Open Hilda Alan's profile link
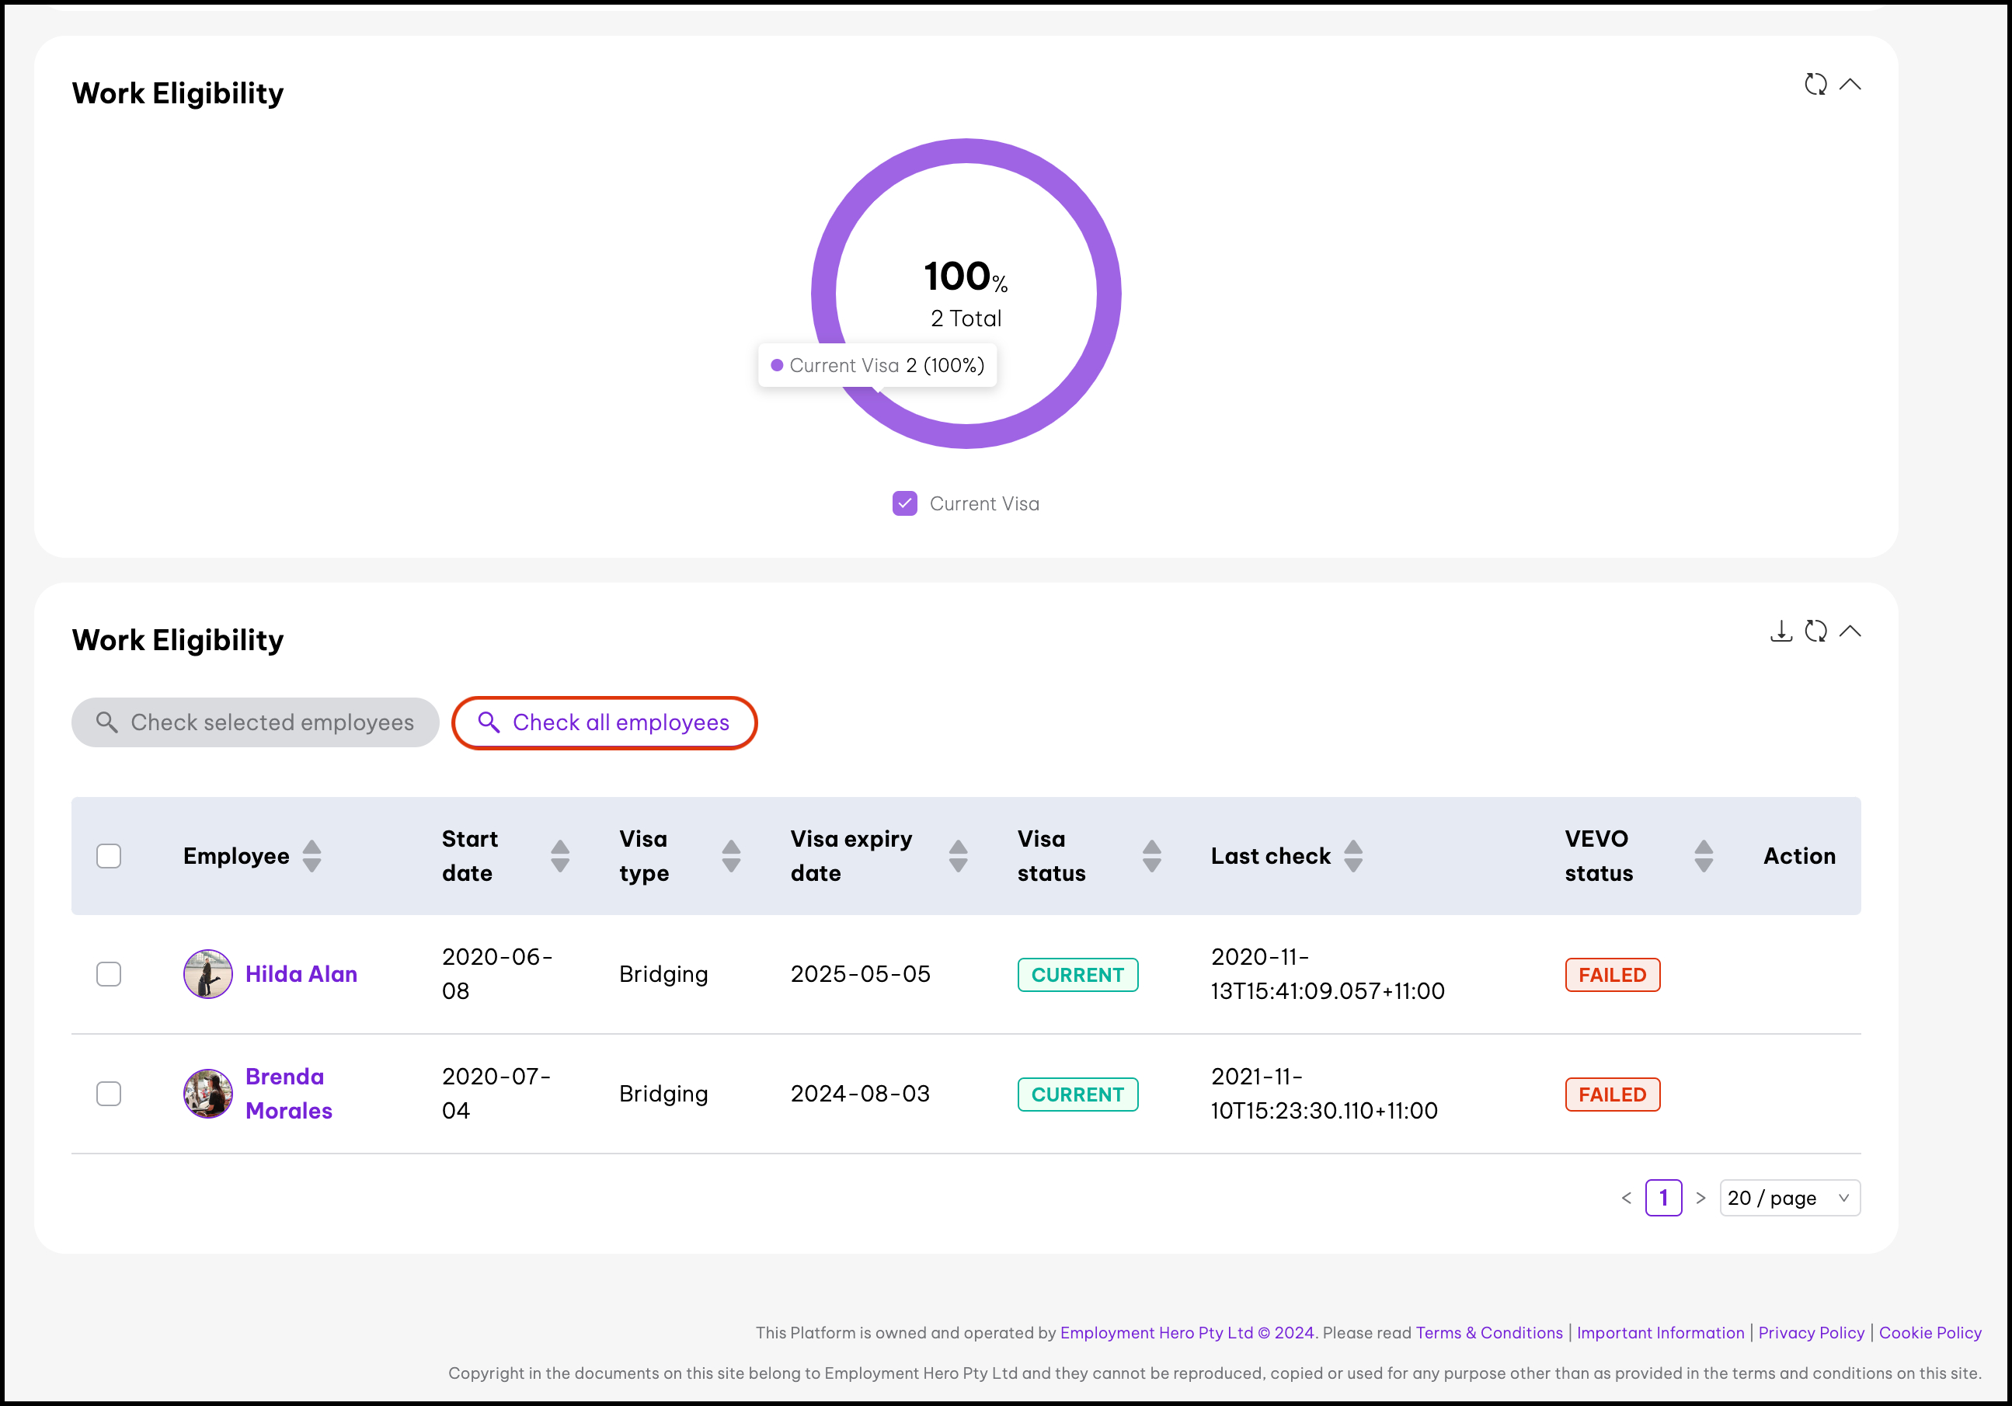The image size is (2012, 1406). pos(301,974)
